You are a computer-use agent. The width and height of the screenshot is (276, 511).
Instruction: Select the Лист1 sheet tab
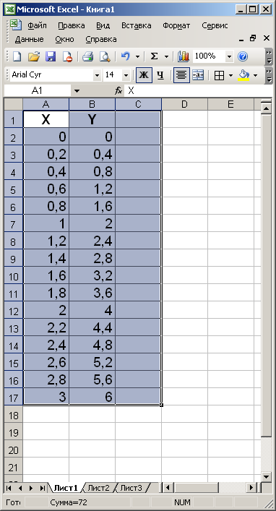click(x=66, y=488)
